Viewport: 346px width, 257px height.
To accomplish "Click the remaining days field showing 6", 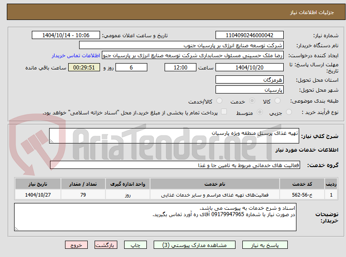I will coord(131,68).
